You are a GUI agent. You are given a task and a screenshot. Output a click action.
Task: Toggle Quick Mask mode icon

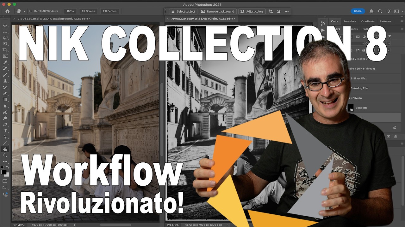pos(5,181)
